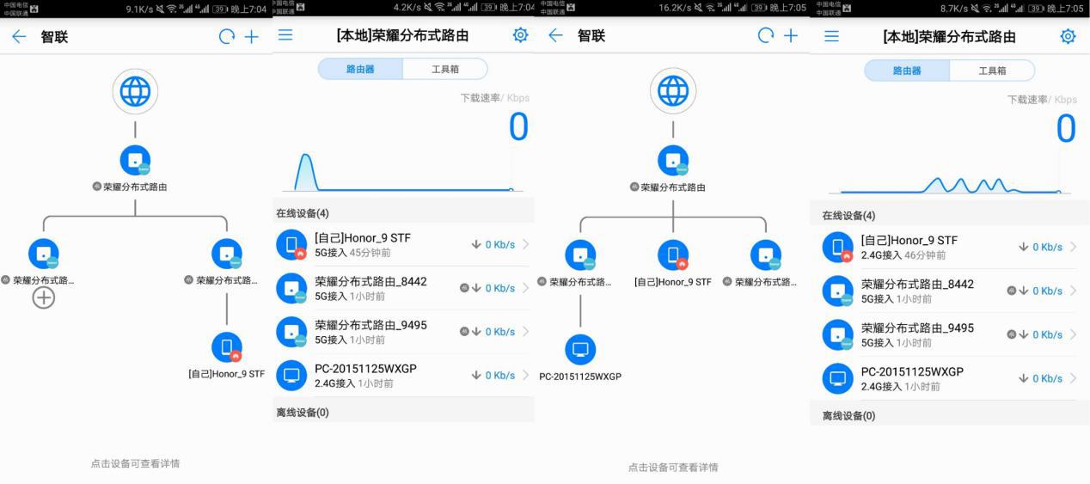The width and height of the screenshot is (1090, 484).
Task: Tap 点击设备可查看详情 hint in 智联 screen showing PC-20151125WXGP
Action: (x=673, y=468)
